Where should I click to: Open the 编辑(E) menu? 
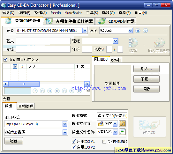(24, 13)
